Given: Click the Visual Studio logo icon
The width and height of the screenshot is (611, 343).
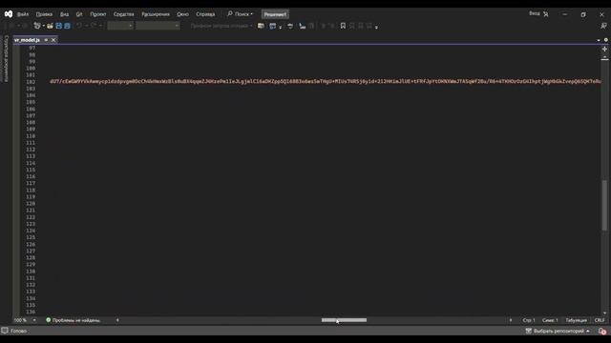Looking at the screenshot, I should tap(9, 14).
